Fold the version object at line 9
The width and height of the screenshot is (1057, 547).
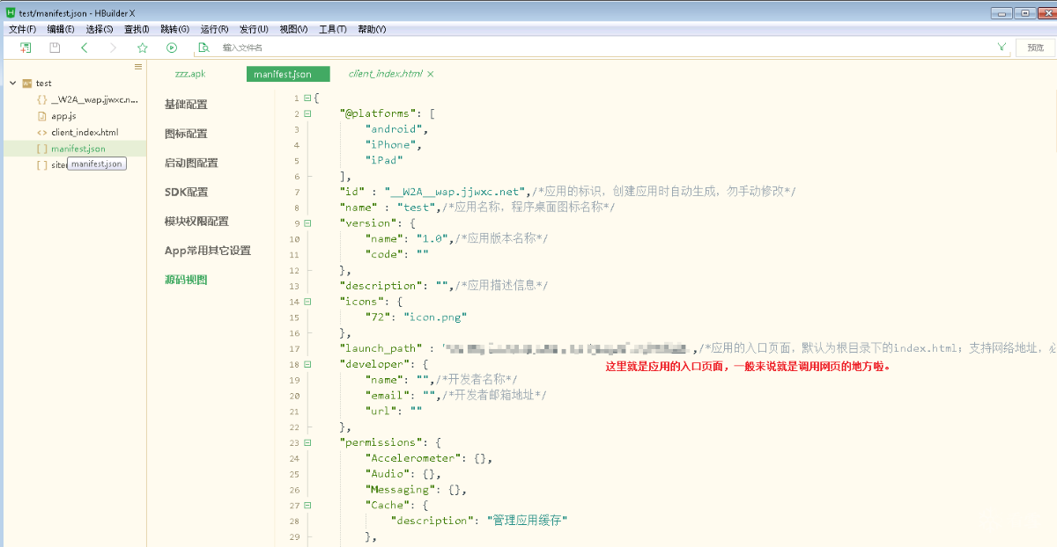coord(307,223)
